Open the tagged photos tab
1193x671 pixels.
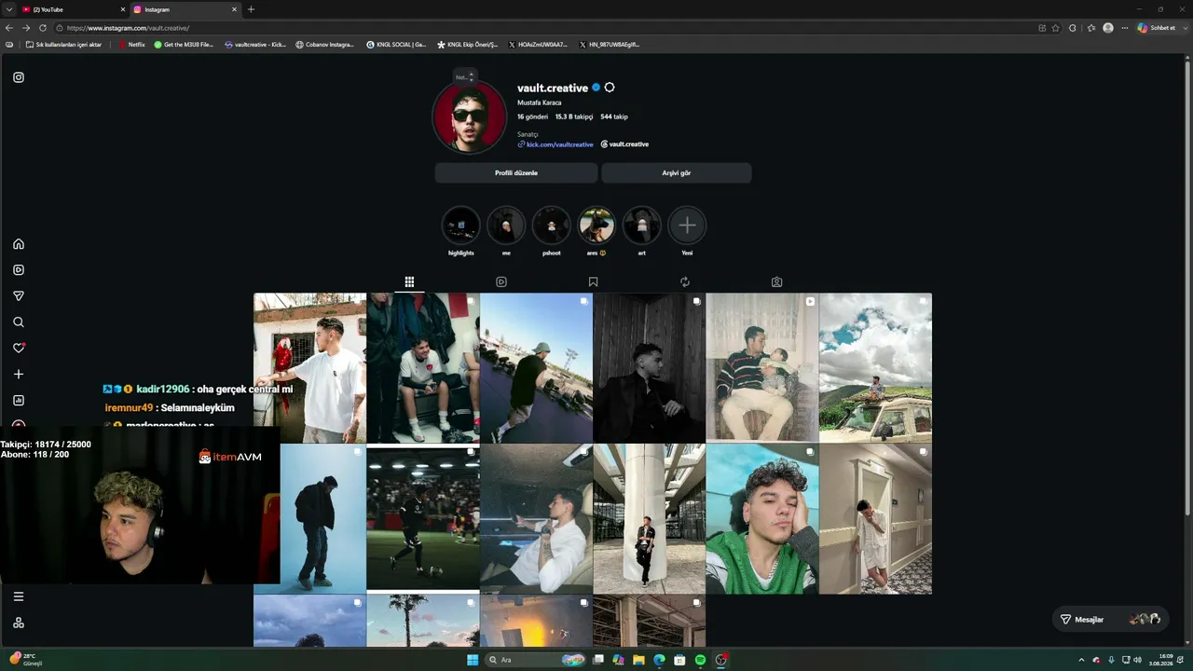pyautogui.click(x=776, y=281)
